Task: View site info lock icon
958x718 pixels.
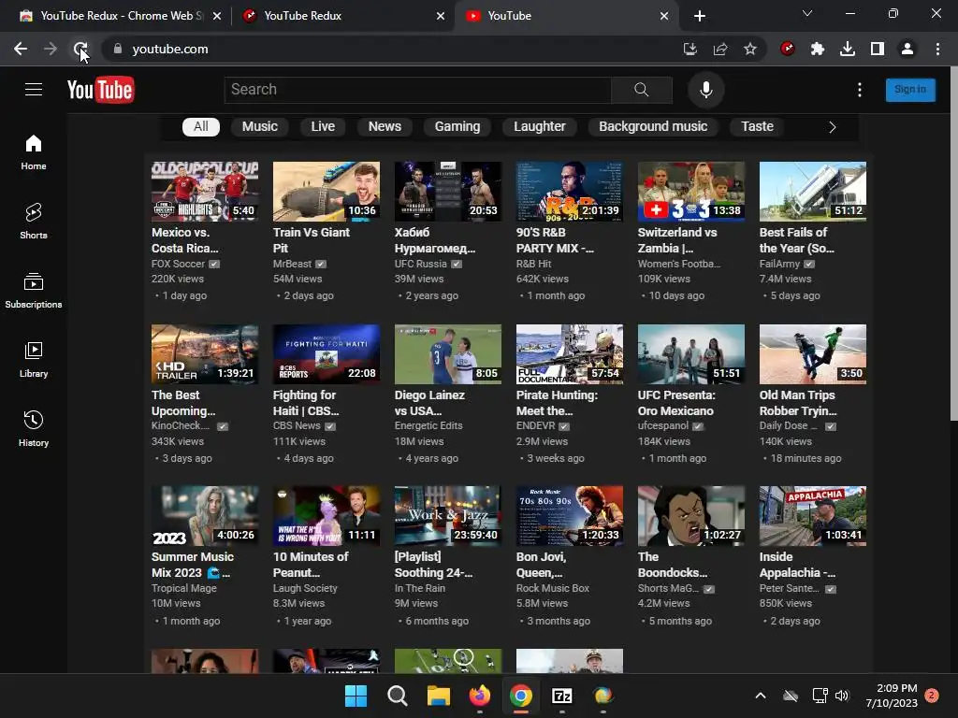Action: tap(117, 49)
